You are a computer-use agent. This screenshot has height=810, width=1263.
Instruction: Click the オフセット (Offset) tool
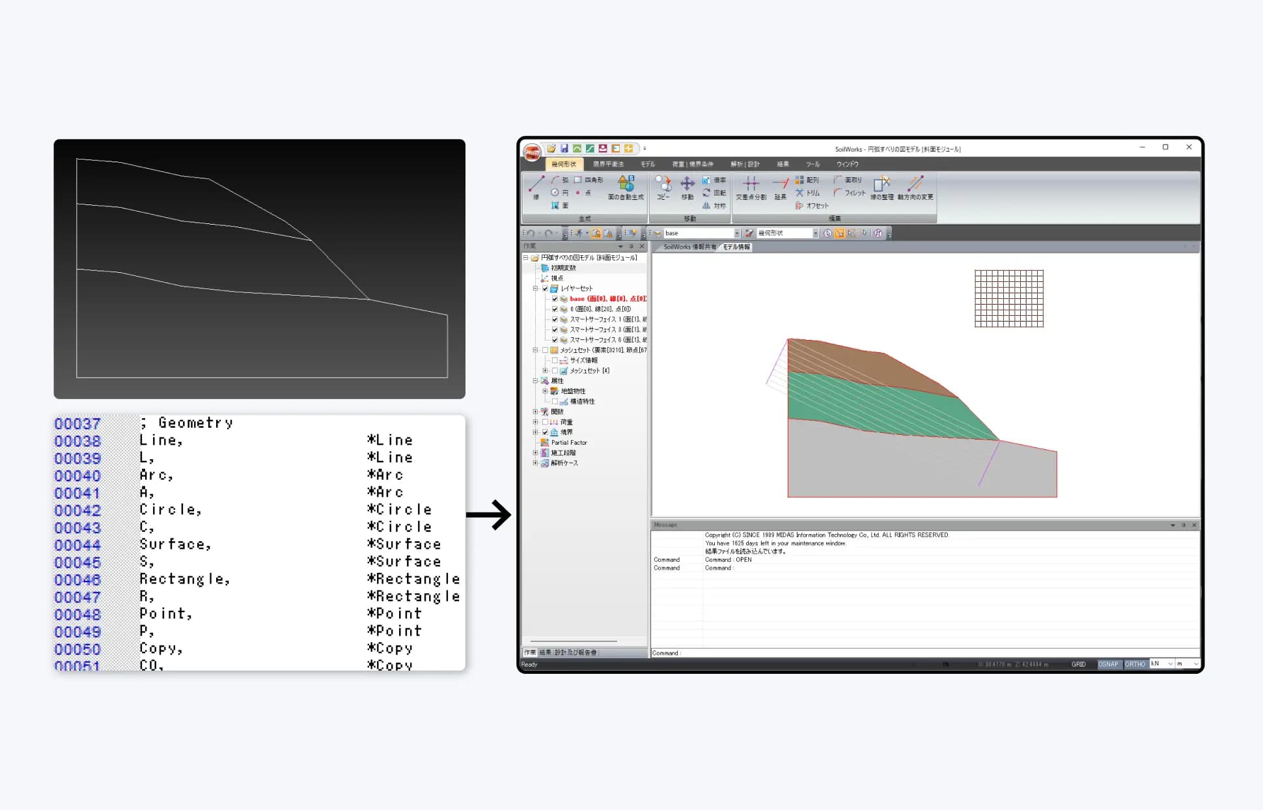(812, 206)
